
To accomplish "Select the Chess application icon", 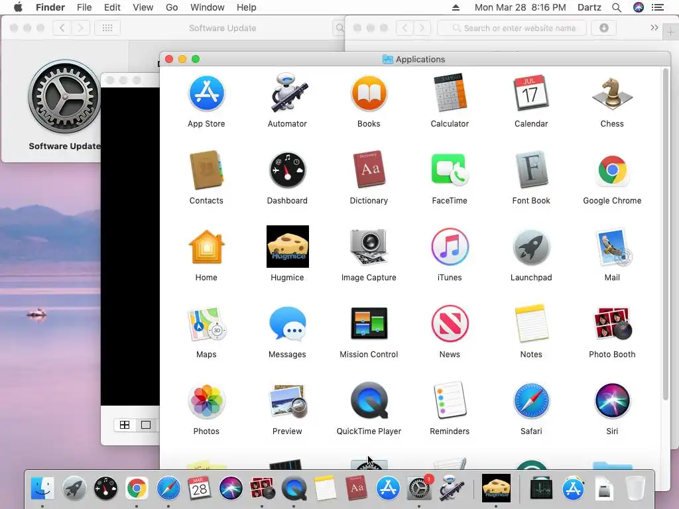I will (612, 93).
